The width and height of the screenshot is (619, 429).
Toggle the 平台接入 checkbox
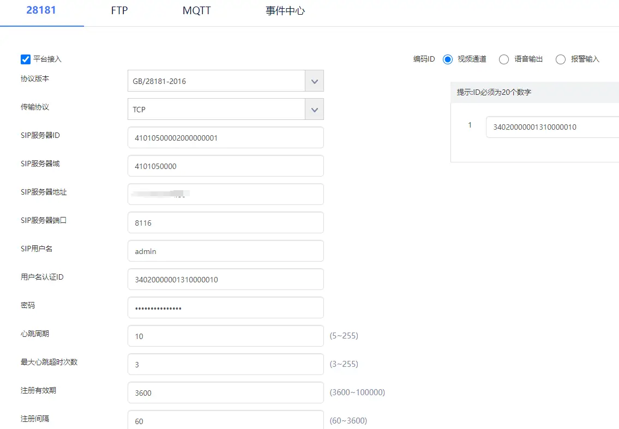click(x=26, y=59)
